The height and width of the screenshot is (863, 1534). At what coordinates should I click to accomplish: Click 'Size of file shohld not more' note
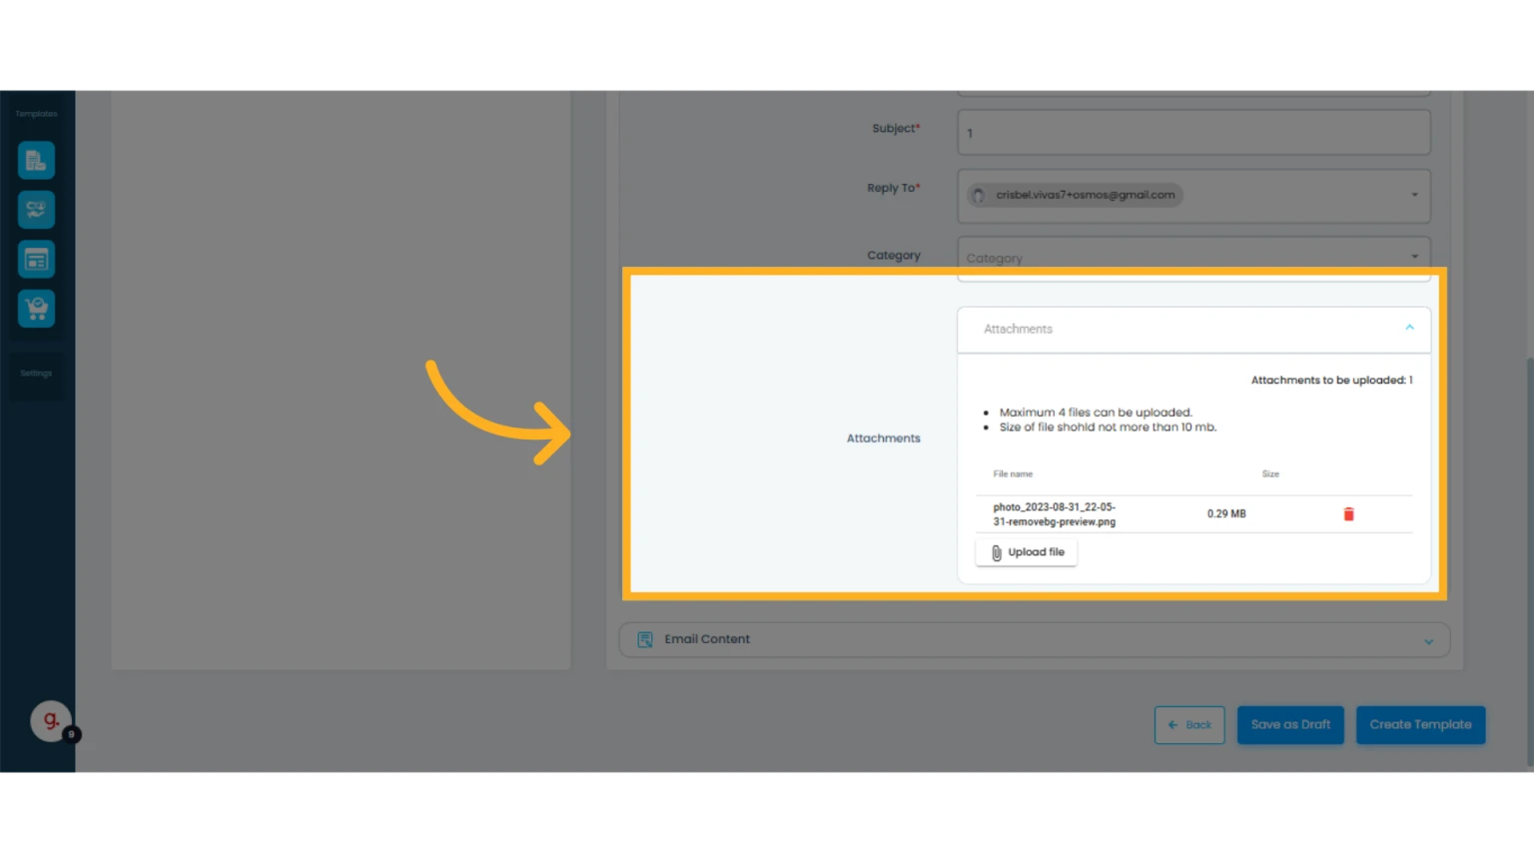[x=1108, y=428]
